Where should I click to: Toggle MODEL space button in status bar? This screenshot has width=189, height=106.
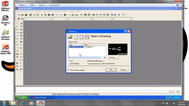96,95
